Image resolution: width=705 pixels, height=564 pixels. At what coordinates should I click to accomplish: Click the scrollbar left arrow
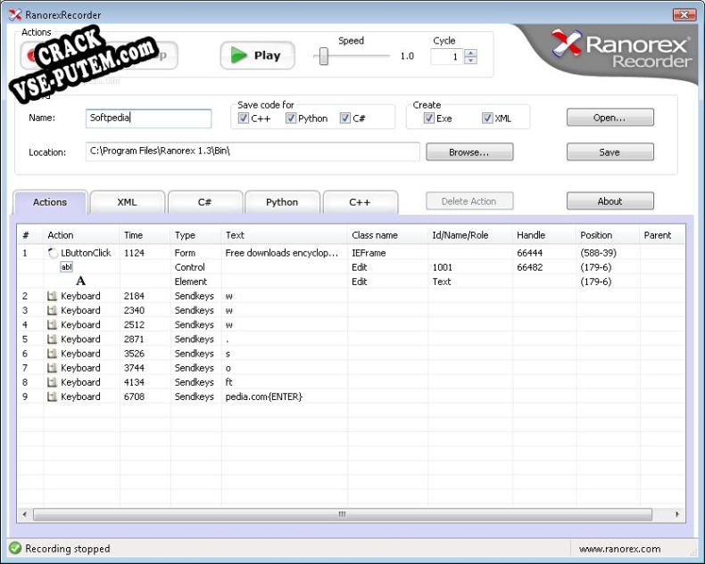(x=24, y=514)
